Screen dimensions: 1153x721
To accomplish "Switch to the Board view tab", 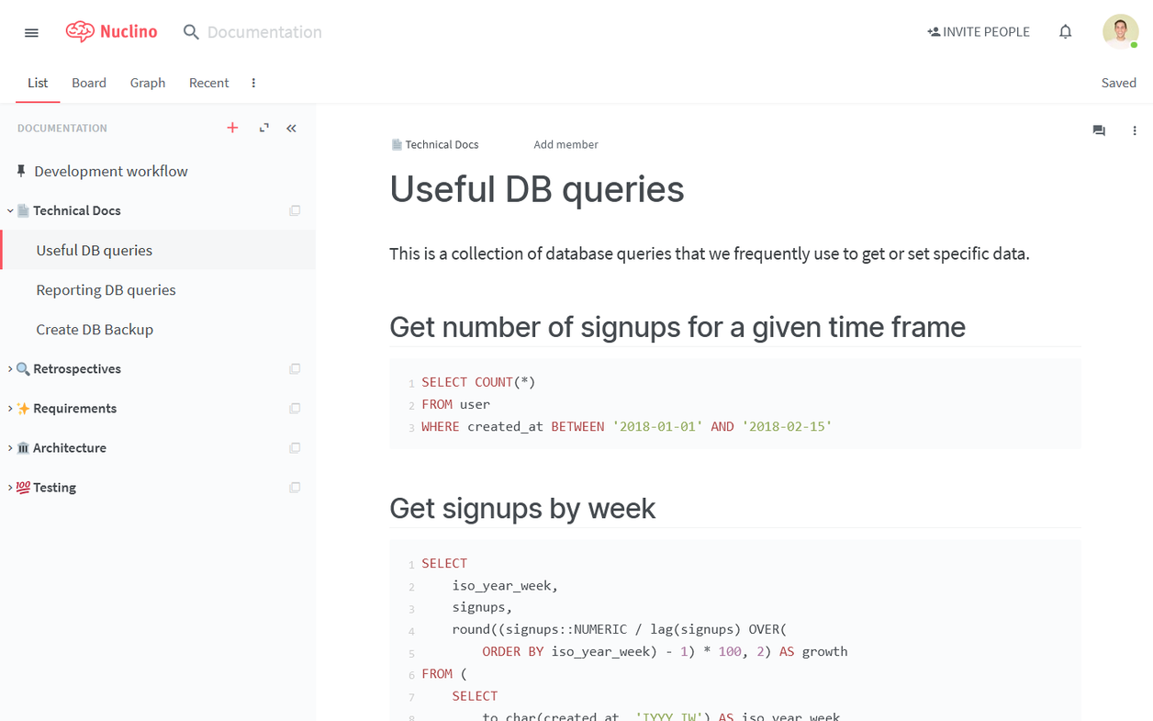I will 89,83.
